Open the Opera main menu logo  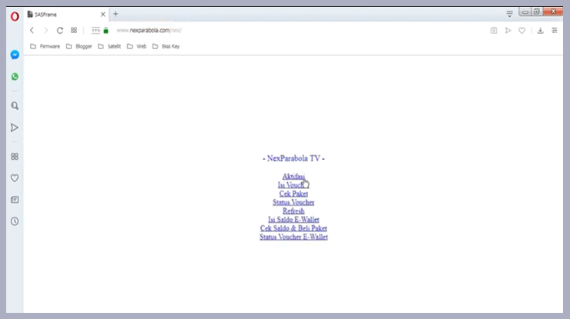tap(15, 16)
